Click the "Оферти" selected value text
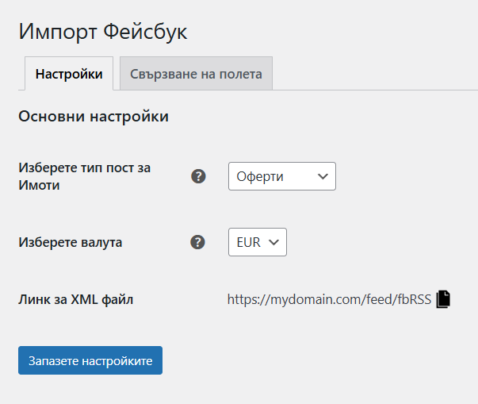Screen dimensions: 478x404 [260, 176]
